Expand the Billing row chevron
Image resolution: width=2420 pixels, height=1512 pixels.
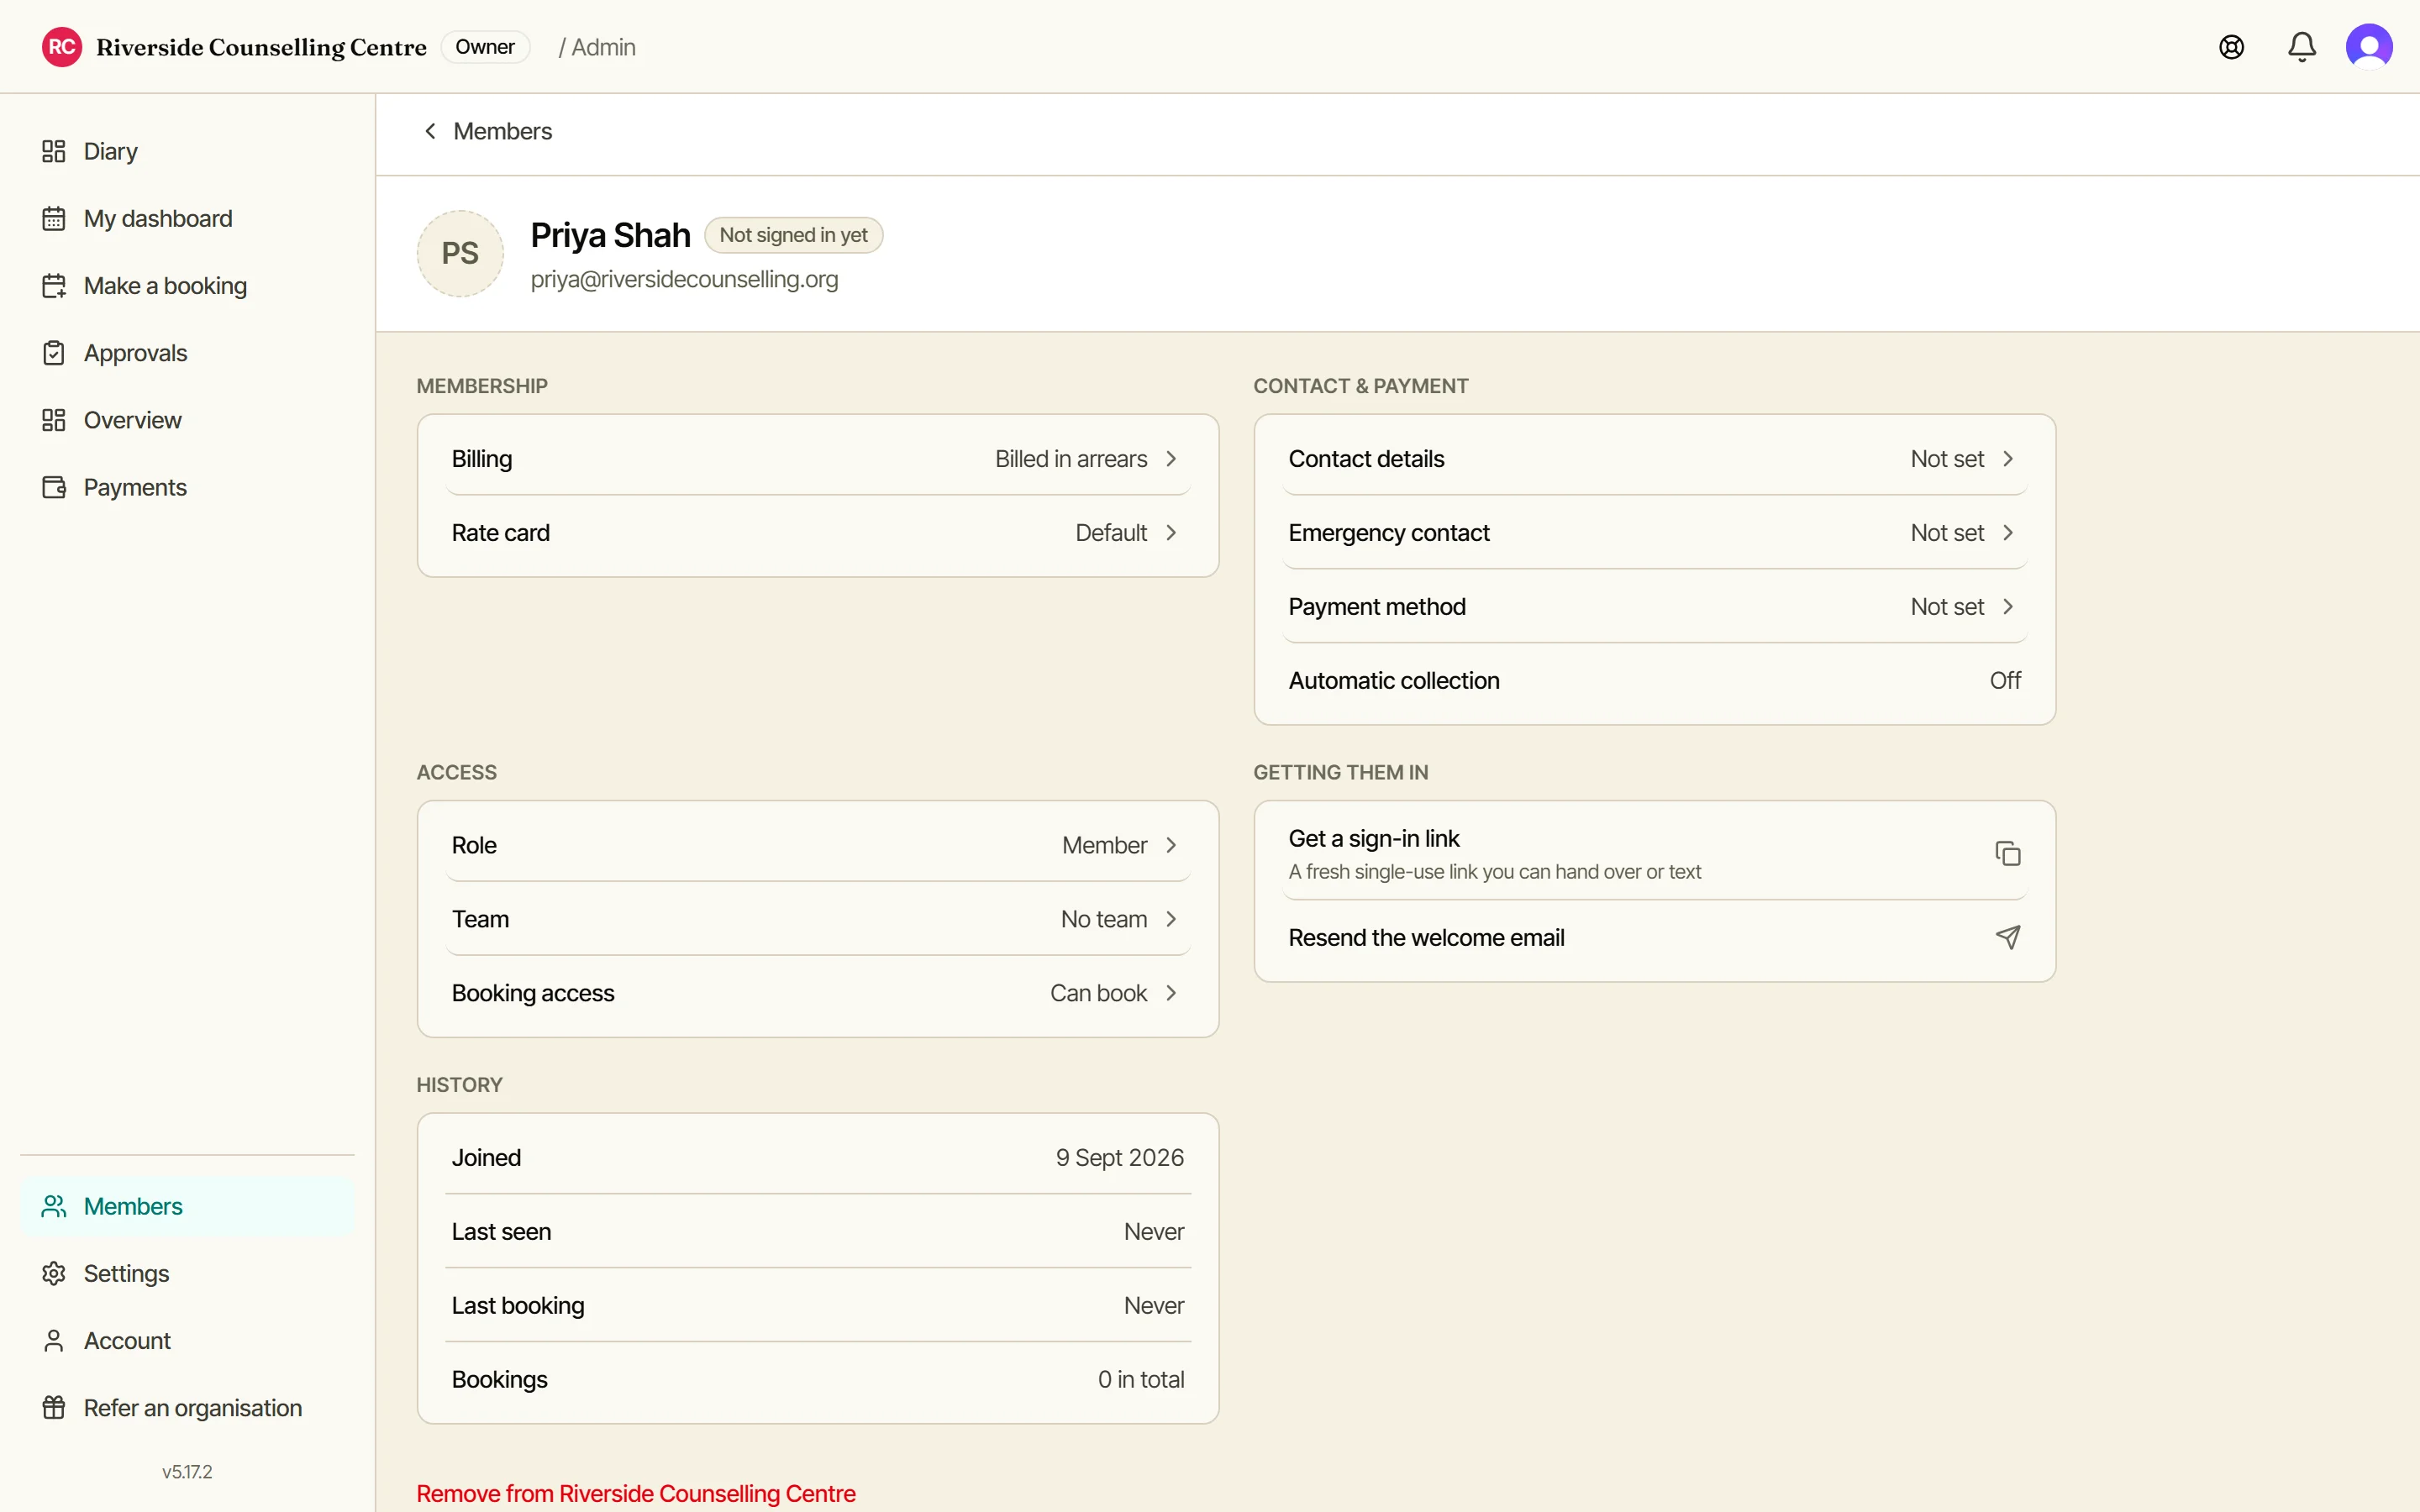click(1171, 459)
